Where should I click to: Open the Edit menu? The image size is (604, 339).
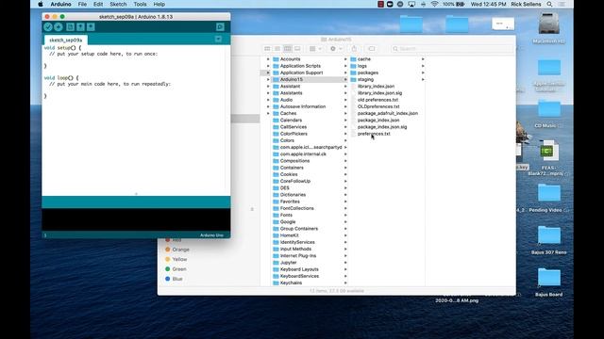(98, 4)
